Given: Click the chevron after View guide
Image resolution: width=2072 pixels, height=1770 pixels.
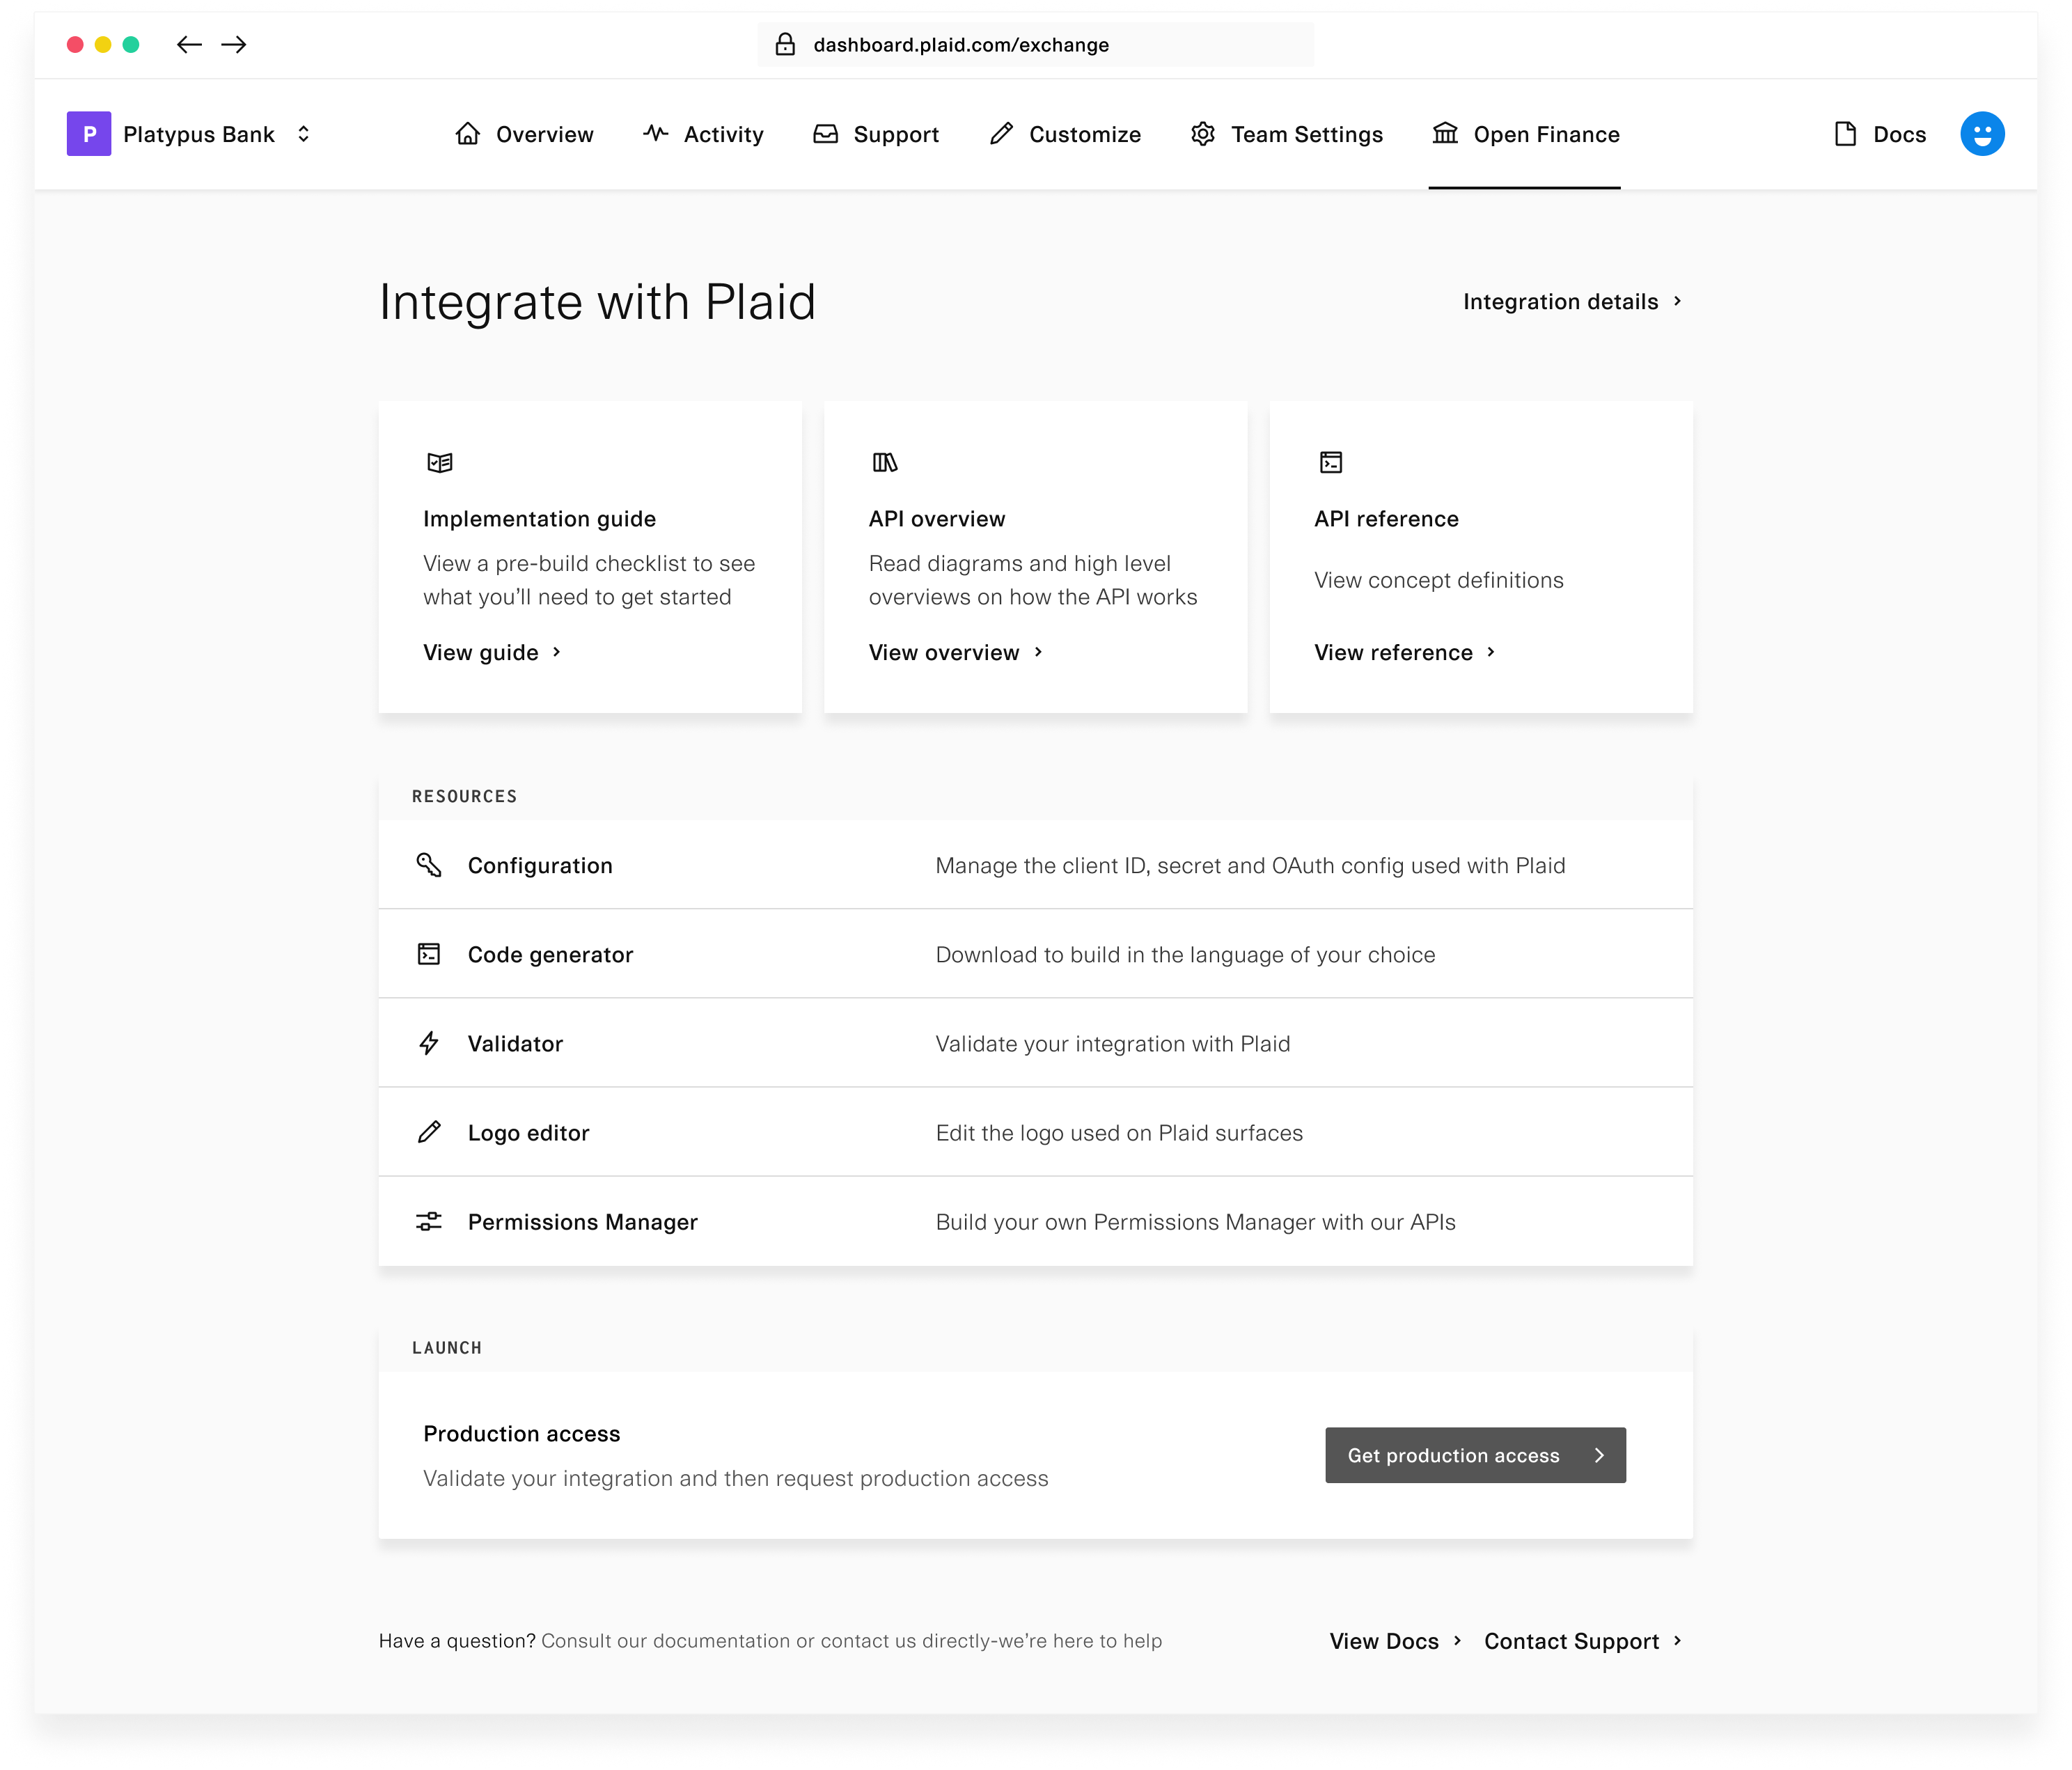Looking at the screenshot, I should click(x=557, y=652).
